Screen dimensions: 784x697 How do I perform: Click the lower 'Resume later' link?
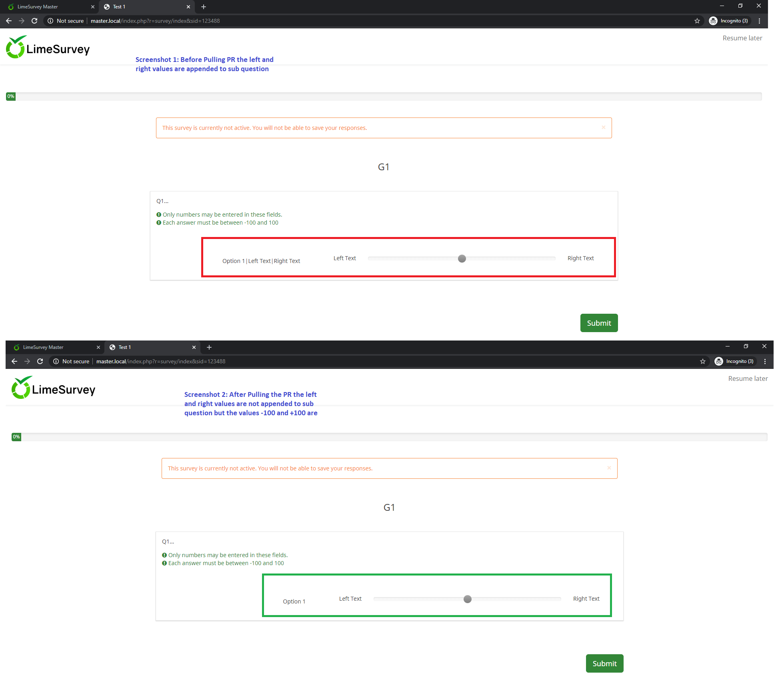[748, 378]
